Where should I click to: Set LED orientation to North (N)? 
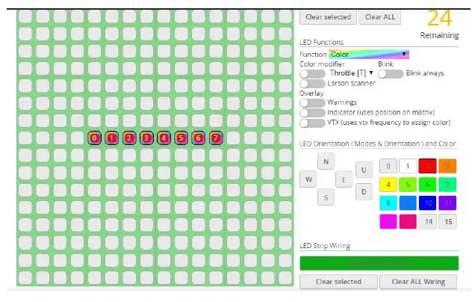(326, 161)
